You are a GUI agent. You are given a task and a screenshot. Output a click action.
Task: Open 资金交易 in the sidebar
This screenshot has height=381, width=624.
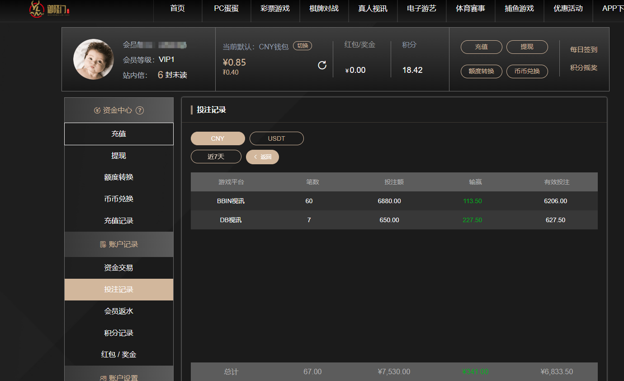pos(118,268)
